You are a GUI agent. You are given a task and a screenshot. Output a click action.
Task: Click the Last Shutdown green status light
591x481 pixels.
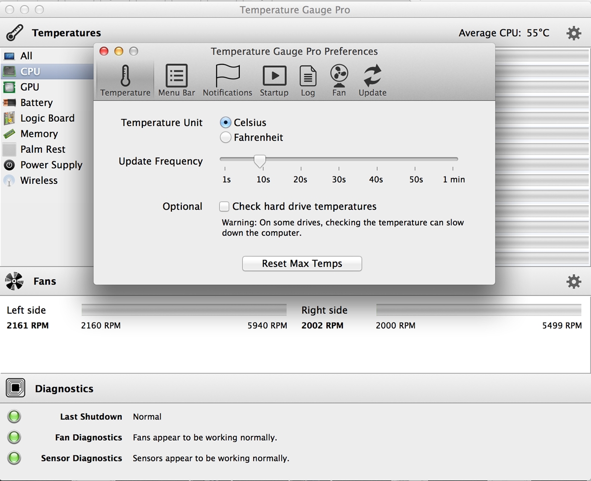coord(14,417)
